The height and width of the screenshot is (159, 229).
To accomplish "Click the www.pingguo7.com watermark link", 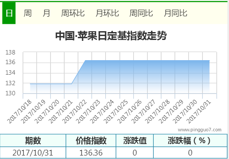I will click(x=199, y=130).
